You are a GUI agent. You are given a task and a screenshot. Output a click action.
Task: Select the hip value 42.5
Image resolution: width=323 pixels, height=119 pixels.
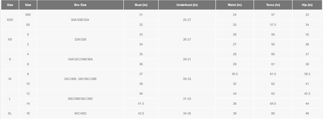pyautogui.click(x=307, y=94)
